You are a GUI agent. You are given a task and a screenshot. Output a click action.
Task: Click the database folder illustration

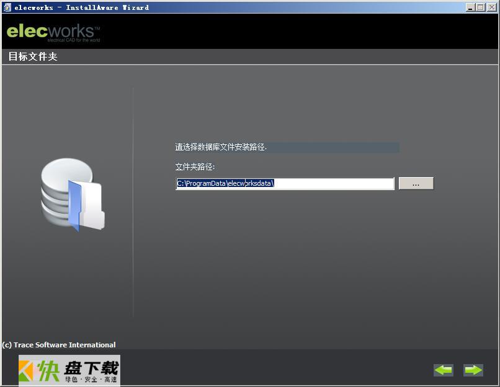click(x=73, y=195)
